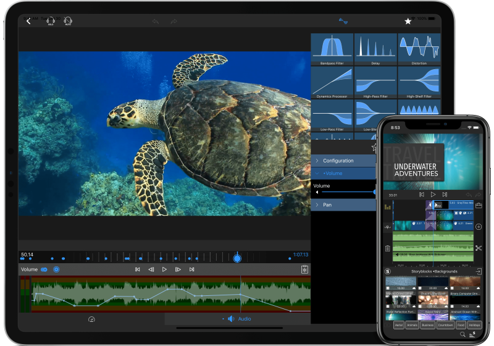
Task: Toggle the keyframe circle button beside Volume
Action: (56, 269)
